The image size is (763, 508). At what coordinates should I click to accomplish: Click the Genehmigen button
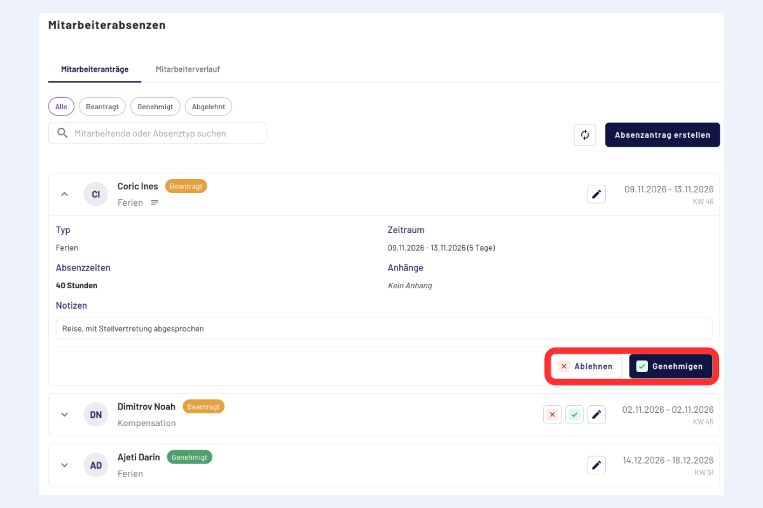tap(671, 366)
